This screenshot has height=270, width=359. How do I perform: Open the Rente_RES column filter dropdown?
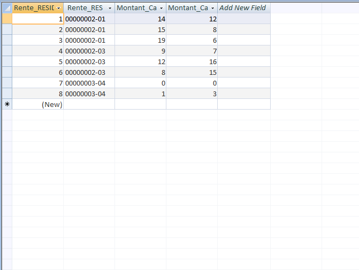tap(110, 8)
